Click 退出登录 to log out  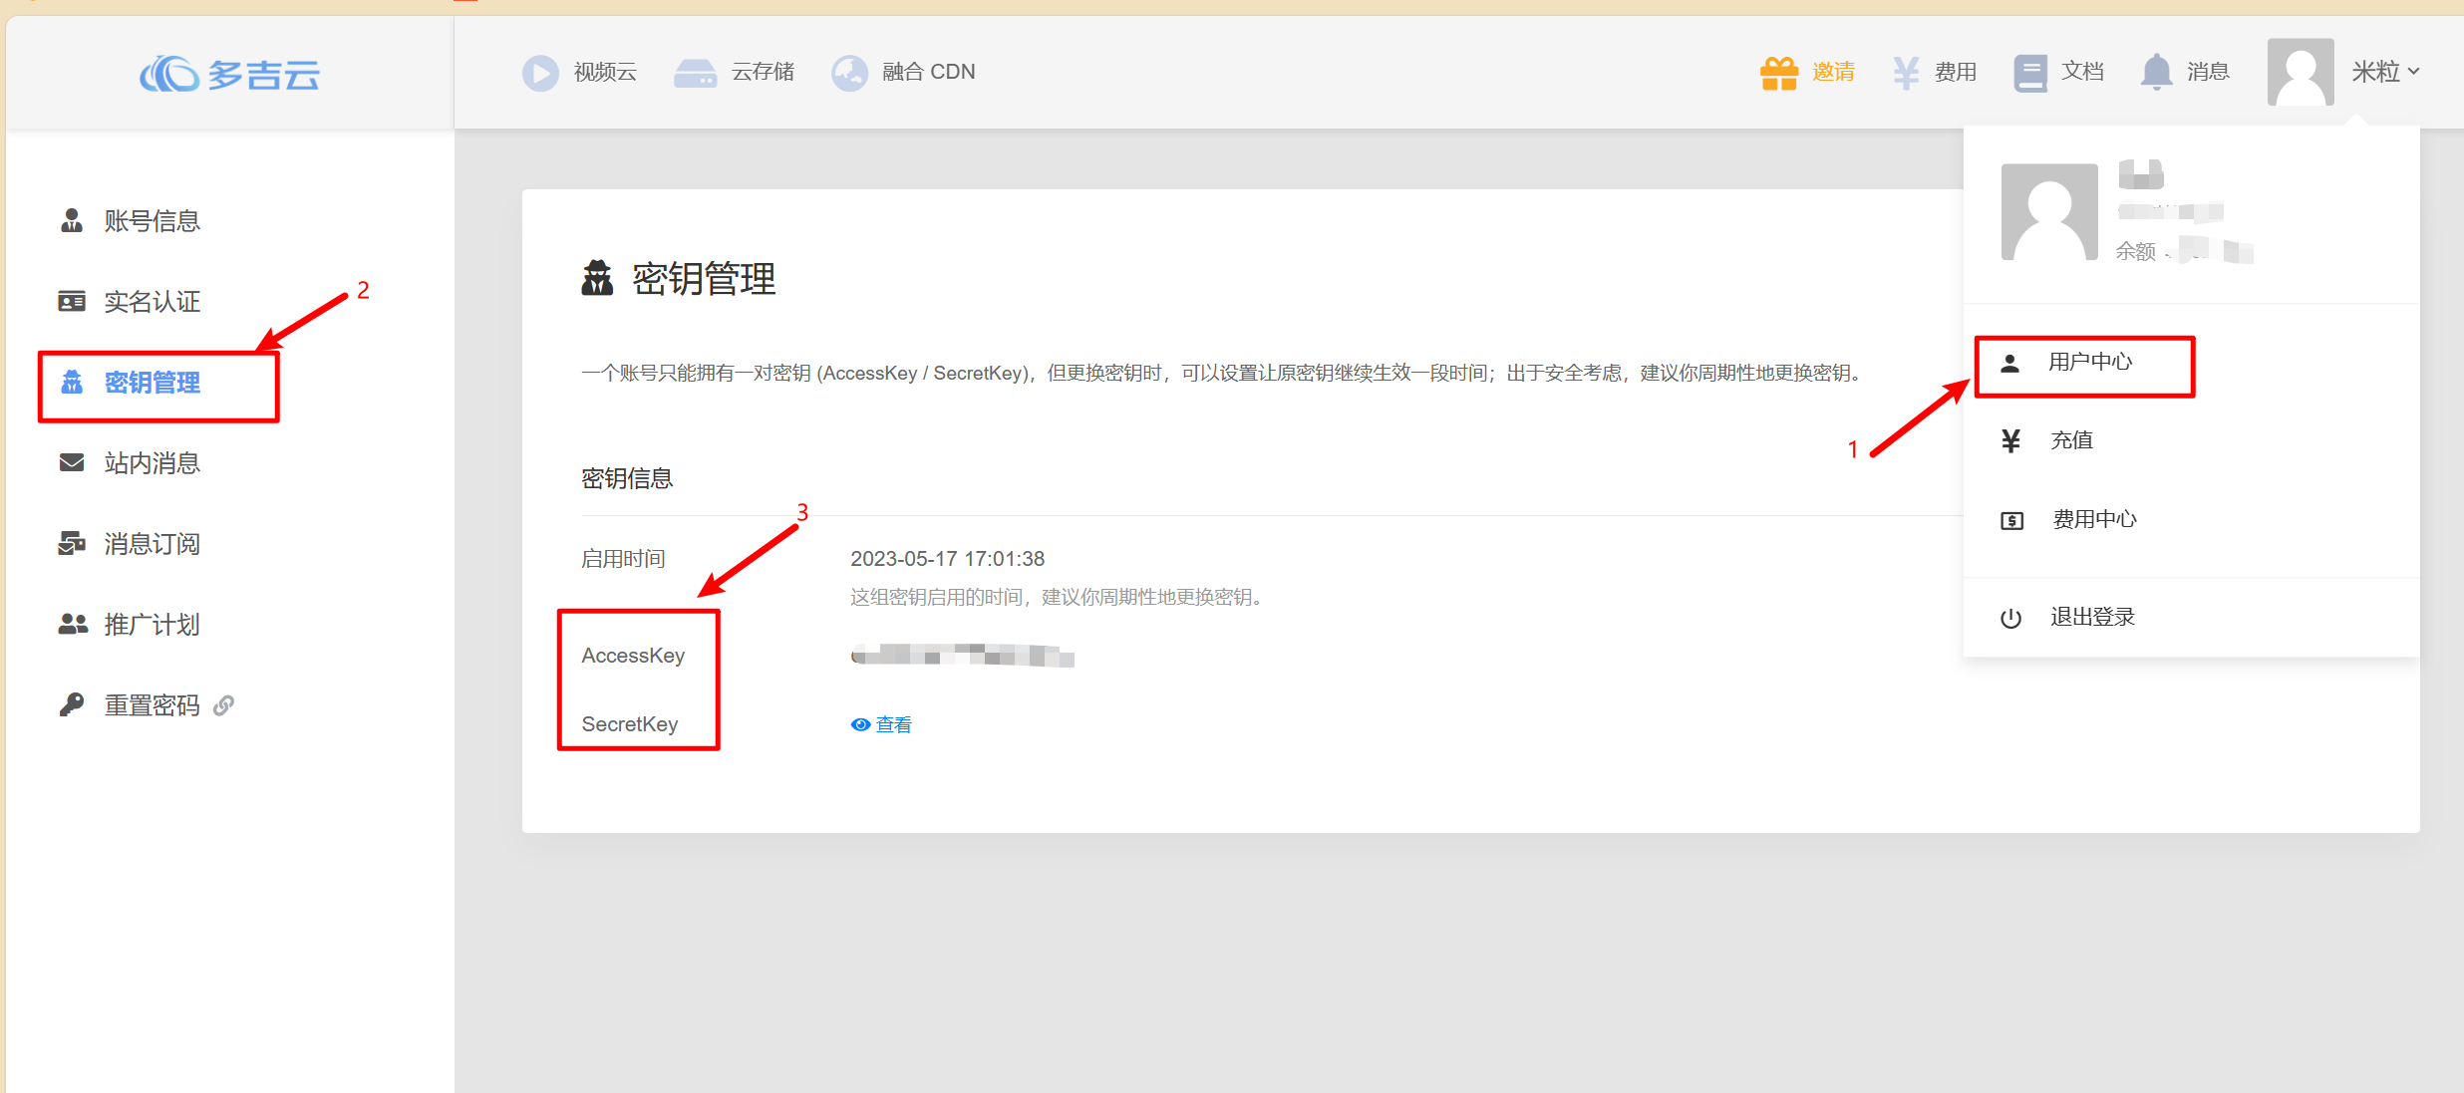click(2091, 617)
